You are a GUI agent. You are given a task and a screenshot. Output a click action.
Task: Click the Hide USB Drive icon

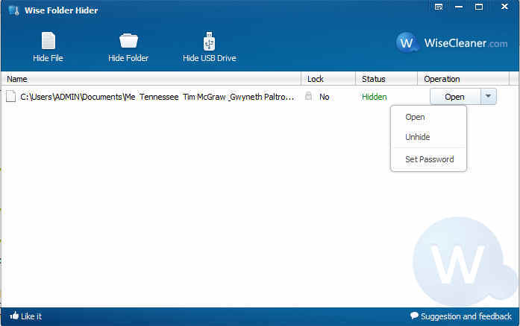pos(209,41)
